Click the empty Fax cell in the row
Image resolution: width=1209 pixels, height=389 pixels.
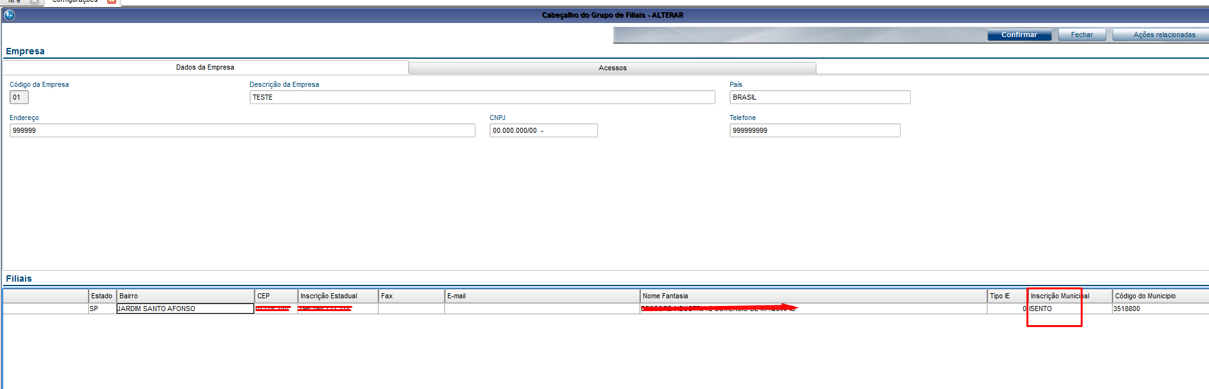pos(411,309)
